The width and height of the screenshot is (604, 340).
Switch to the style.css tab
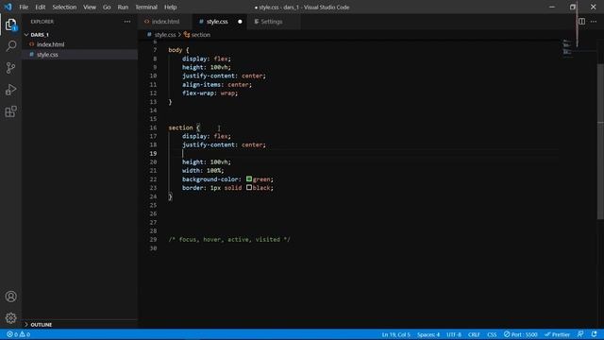216,22
